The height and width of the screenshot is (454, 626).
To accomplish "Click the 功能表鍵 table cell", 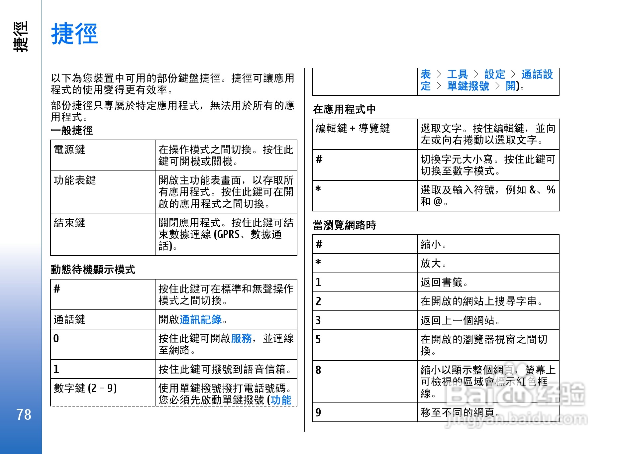I will click(103, 192).
